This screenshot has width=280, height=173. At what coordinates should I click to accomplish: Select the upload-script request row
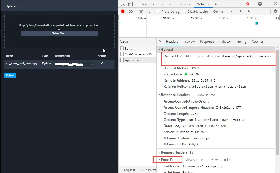click(x=137, y=60)
